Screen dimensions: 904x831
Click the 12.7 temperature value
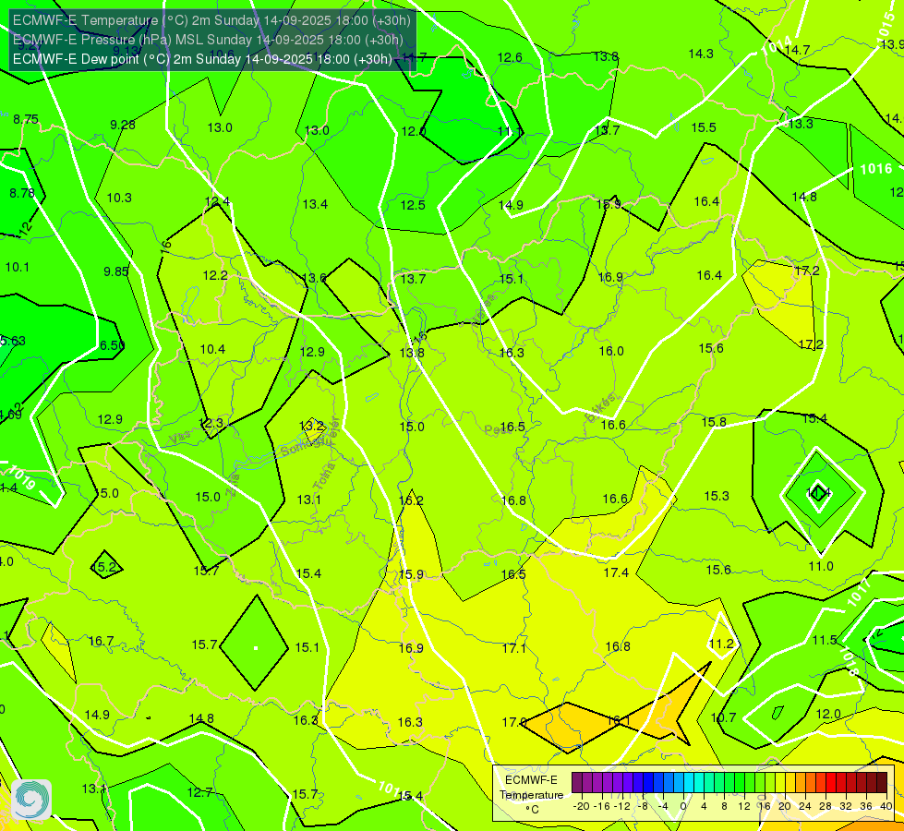point(200,792)
